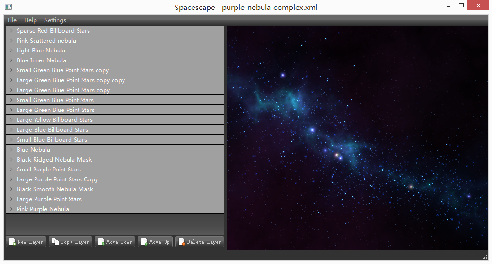Select the Blue Nebula layer text
This screenshot has width=492, height=264.
click(x=33, y=149)
